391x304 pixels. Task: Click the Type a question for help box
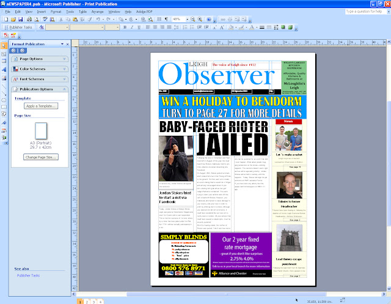(x=365, y=12)
